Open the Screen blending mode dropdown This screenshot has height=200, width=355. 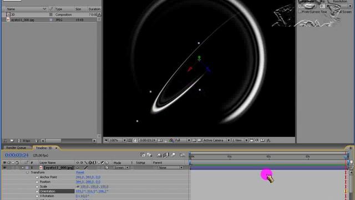click(x=121, y=168)
